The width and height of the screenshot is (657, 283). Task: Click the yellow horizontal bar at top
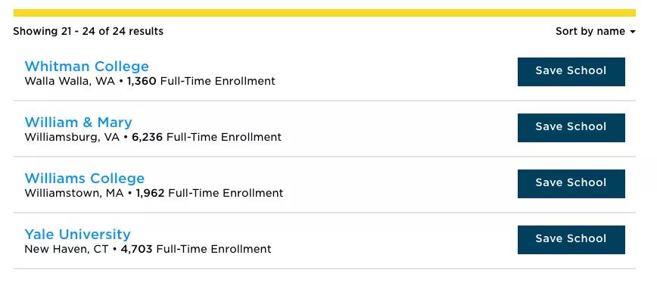tap(324, 13)
